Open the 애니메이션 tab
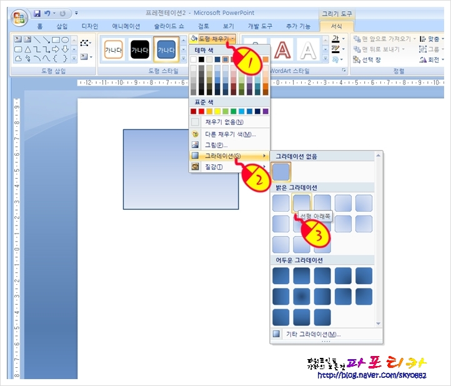 tap(126, 26)
